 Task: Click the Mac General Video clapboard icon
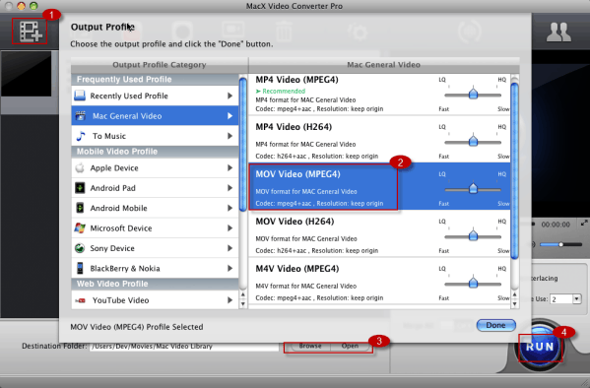[80, 116]
